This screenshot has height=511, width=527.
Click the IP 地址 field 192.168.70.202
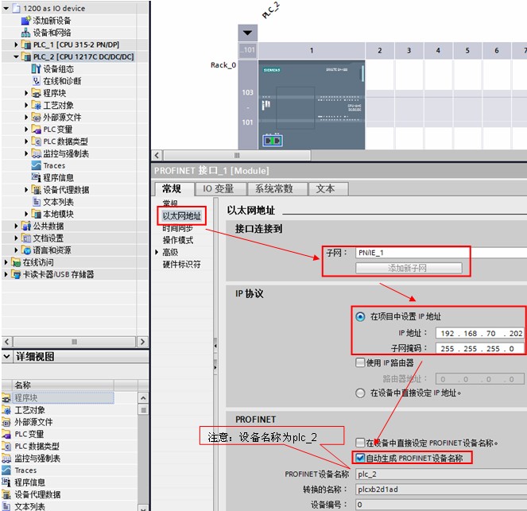(480, 333)
